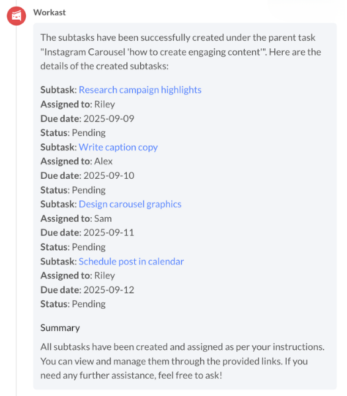Click the due date 2025-09-12 line
Screen dimensions: 347x396
click(x=87, y=290)
